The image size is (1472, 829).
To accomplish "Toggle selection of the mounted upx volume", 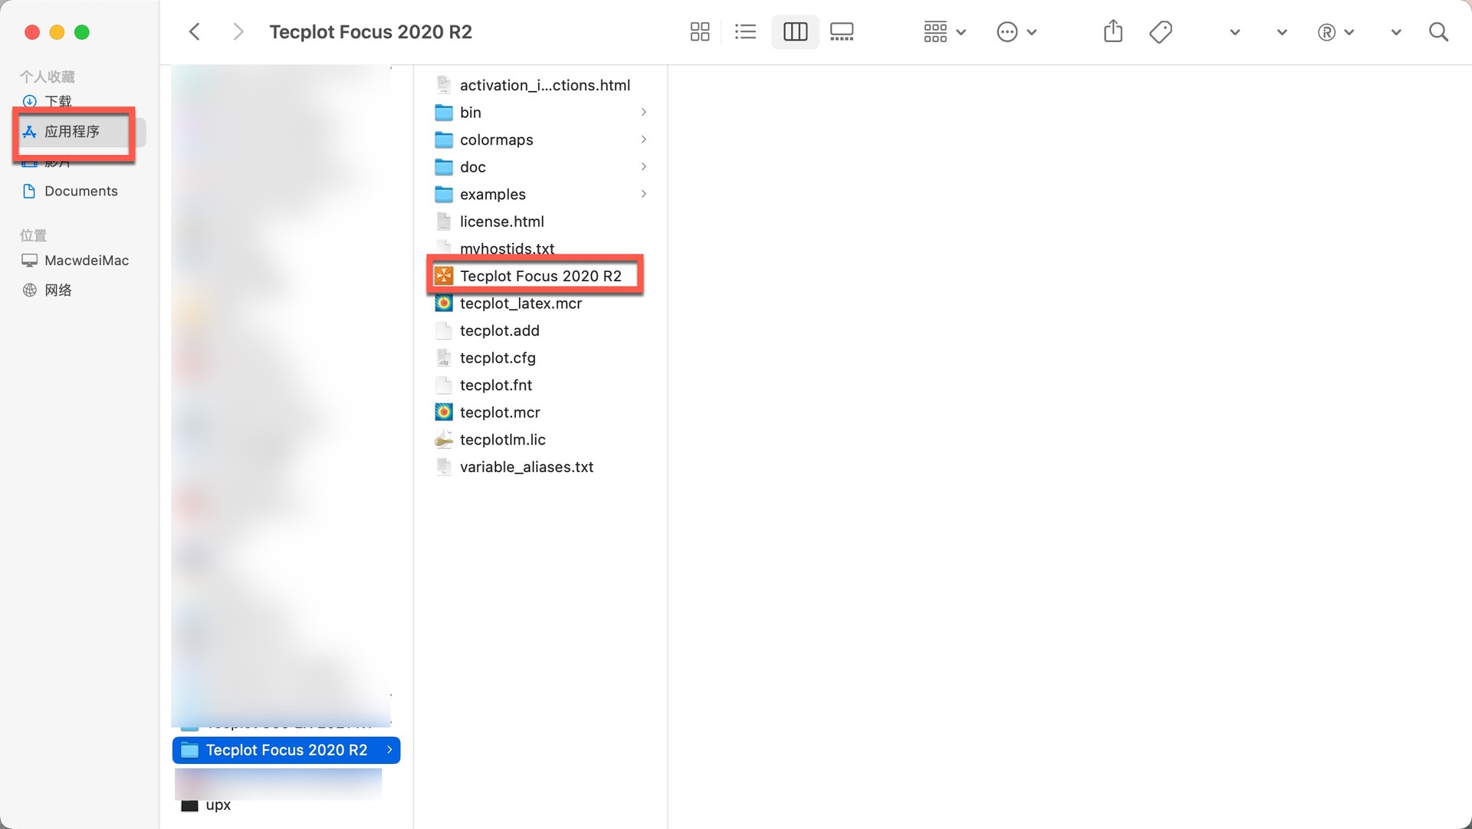I will [219, 804].
